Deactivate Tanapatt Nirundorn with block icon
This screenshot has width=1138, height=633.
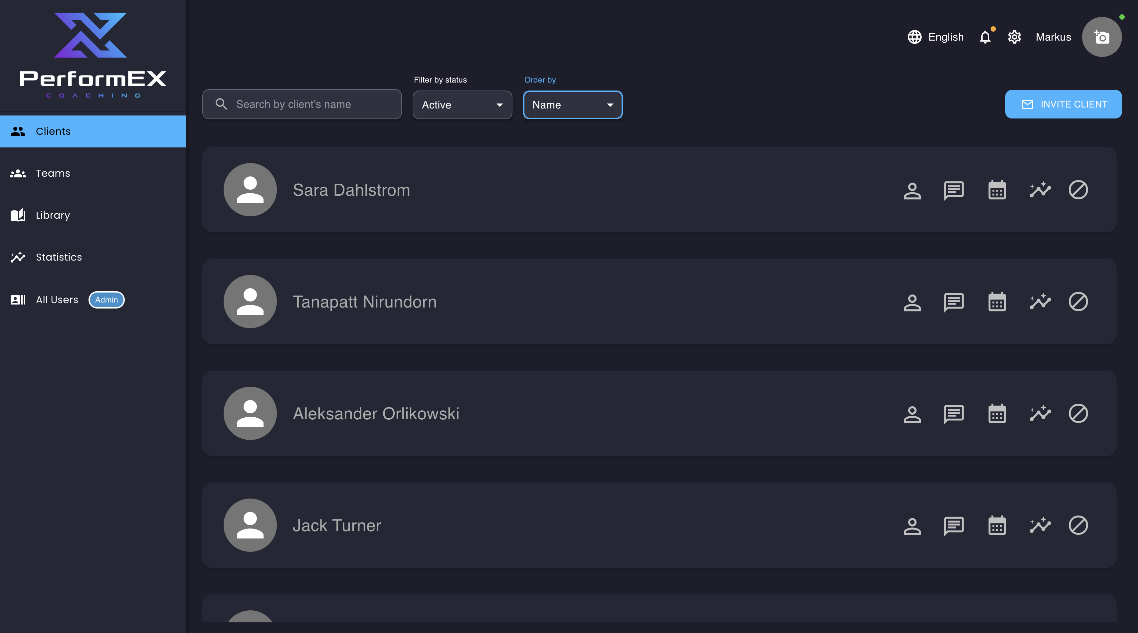click(1078, 302)
